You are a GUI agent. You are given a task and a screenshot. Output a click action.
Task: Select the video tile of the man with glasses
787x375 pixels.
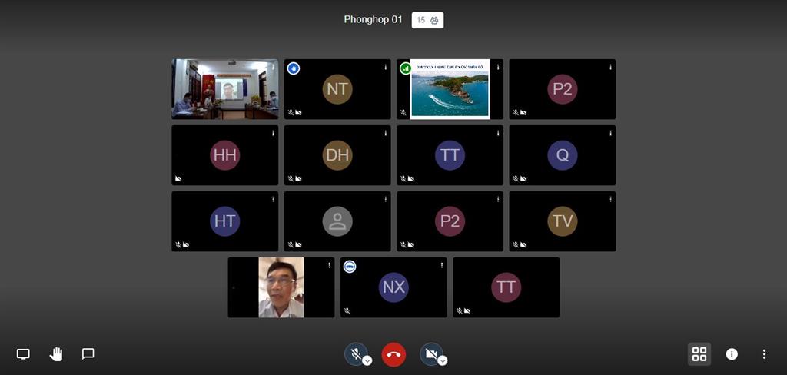pos(281,287)
